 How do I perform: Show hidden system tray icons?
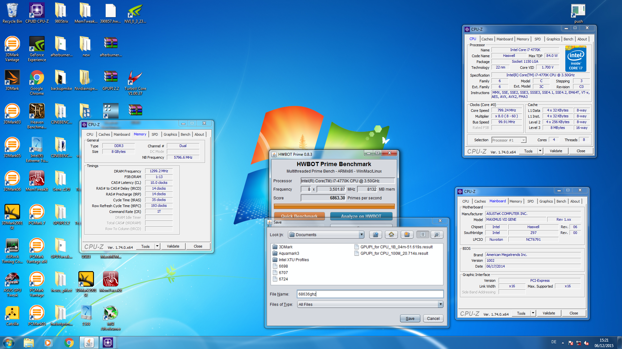click(x=563, y=343)
